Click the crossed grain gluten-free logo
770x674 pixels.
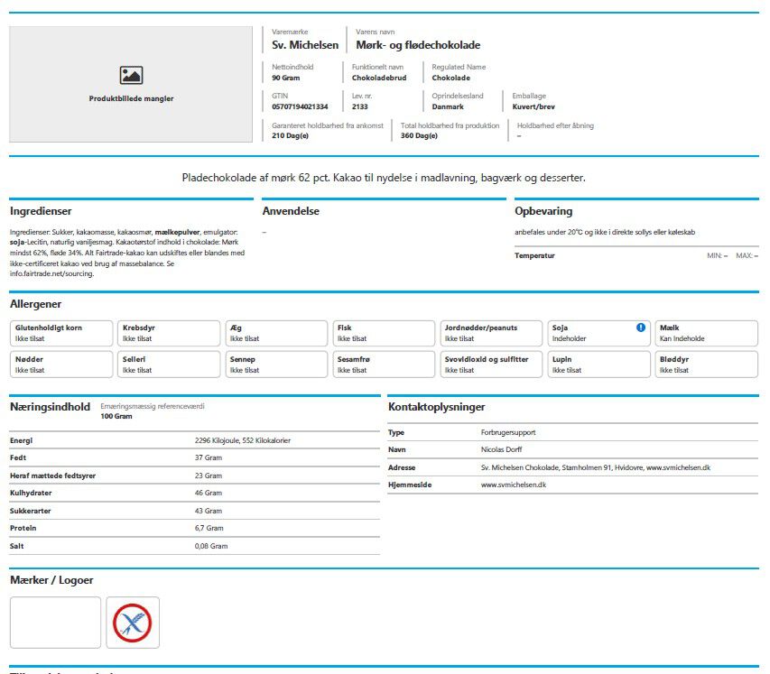pyautogui.click(x=133, y=623)
